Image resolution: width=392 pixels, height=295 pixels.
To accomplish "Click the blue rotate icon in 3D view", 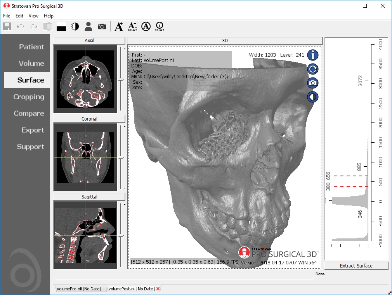I will (x=313, y=69).
